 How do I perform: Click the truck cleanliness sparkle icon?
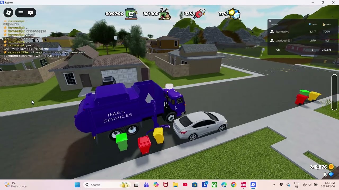[234, 14]
